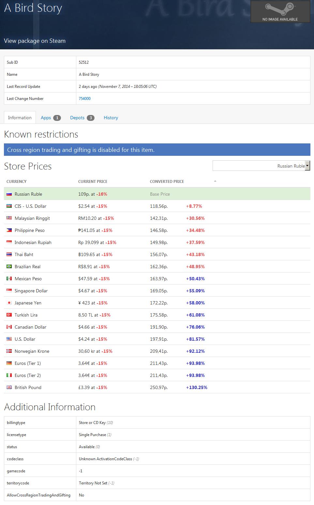Click the Steam logo image placeholder
This screenshot has height=505, width=314.
pyautogui.click(x=280, y=11)
